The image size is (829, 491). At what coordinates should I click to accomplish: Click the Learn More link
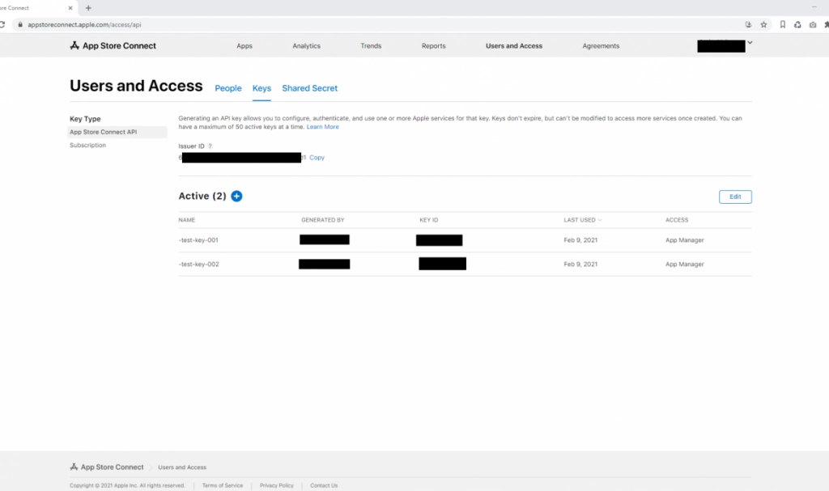pyautogui.click(x=322, y=127)
